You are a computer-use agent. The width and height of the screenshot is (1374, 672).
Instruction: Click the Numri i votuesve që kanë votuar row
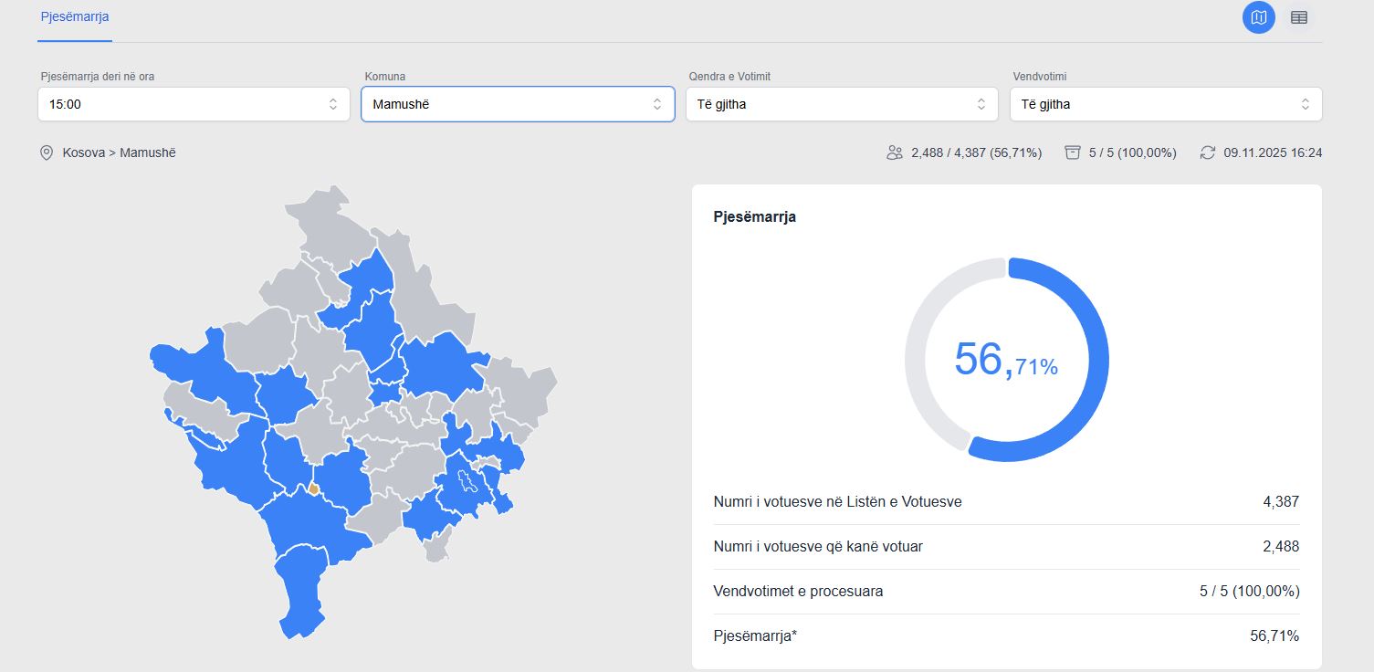click(1006, 547)
